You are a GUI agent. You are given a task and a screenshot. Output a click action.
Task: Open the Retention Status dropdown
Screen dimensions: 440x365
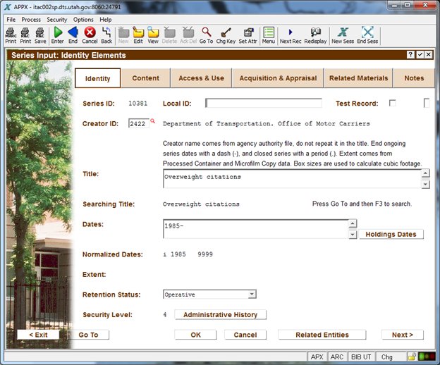point(252,295)
